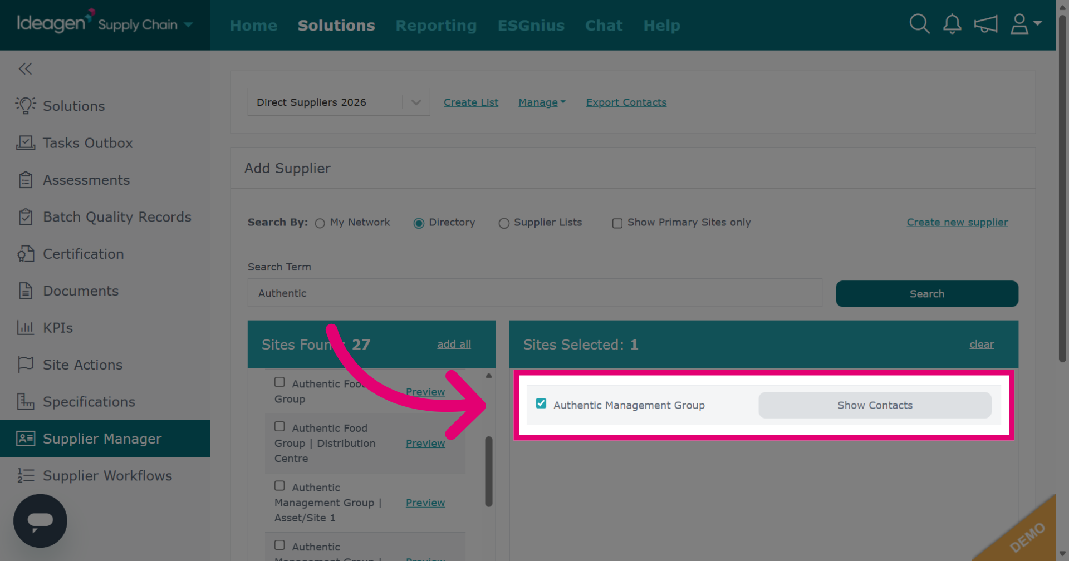
Task: Open the notifications bell
Action: point(952,24)
